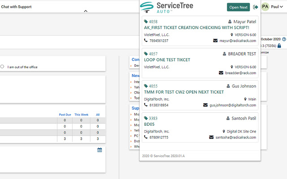Viewport: 287px width, 179px height.
Task: Open ticket number 3383
Action: tap(153, 118)
